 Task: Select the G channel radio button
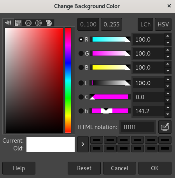click(81, 53)
